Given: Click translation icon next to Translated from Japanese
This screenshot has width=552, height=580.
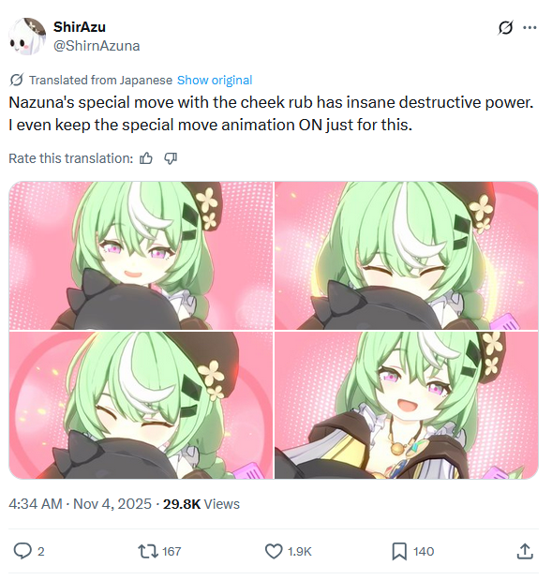Looking at the screenshot, I should click(x=16, y=80).
